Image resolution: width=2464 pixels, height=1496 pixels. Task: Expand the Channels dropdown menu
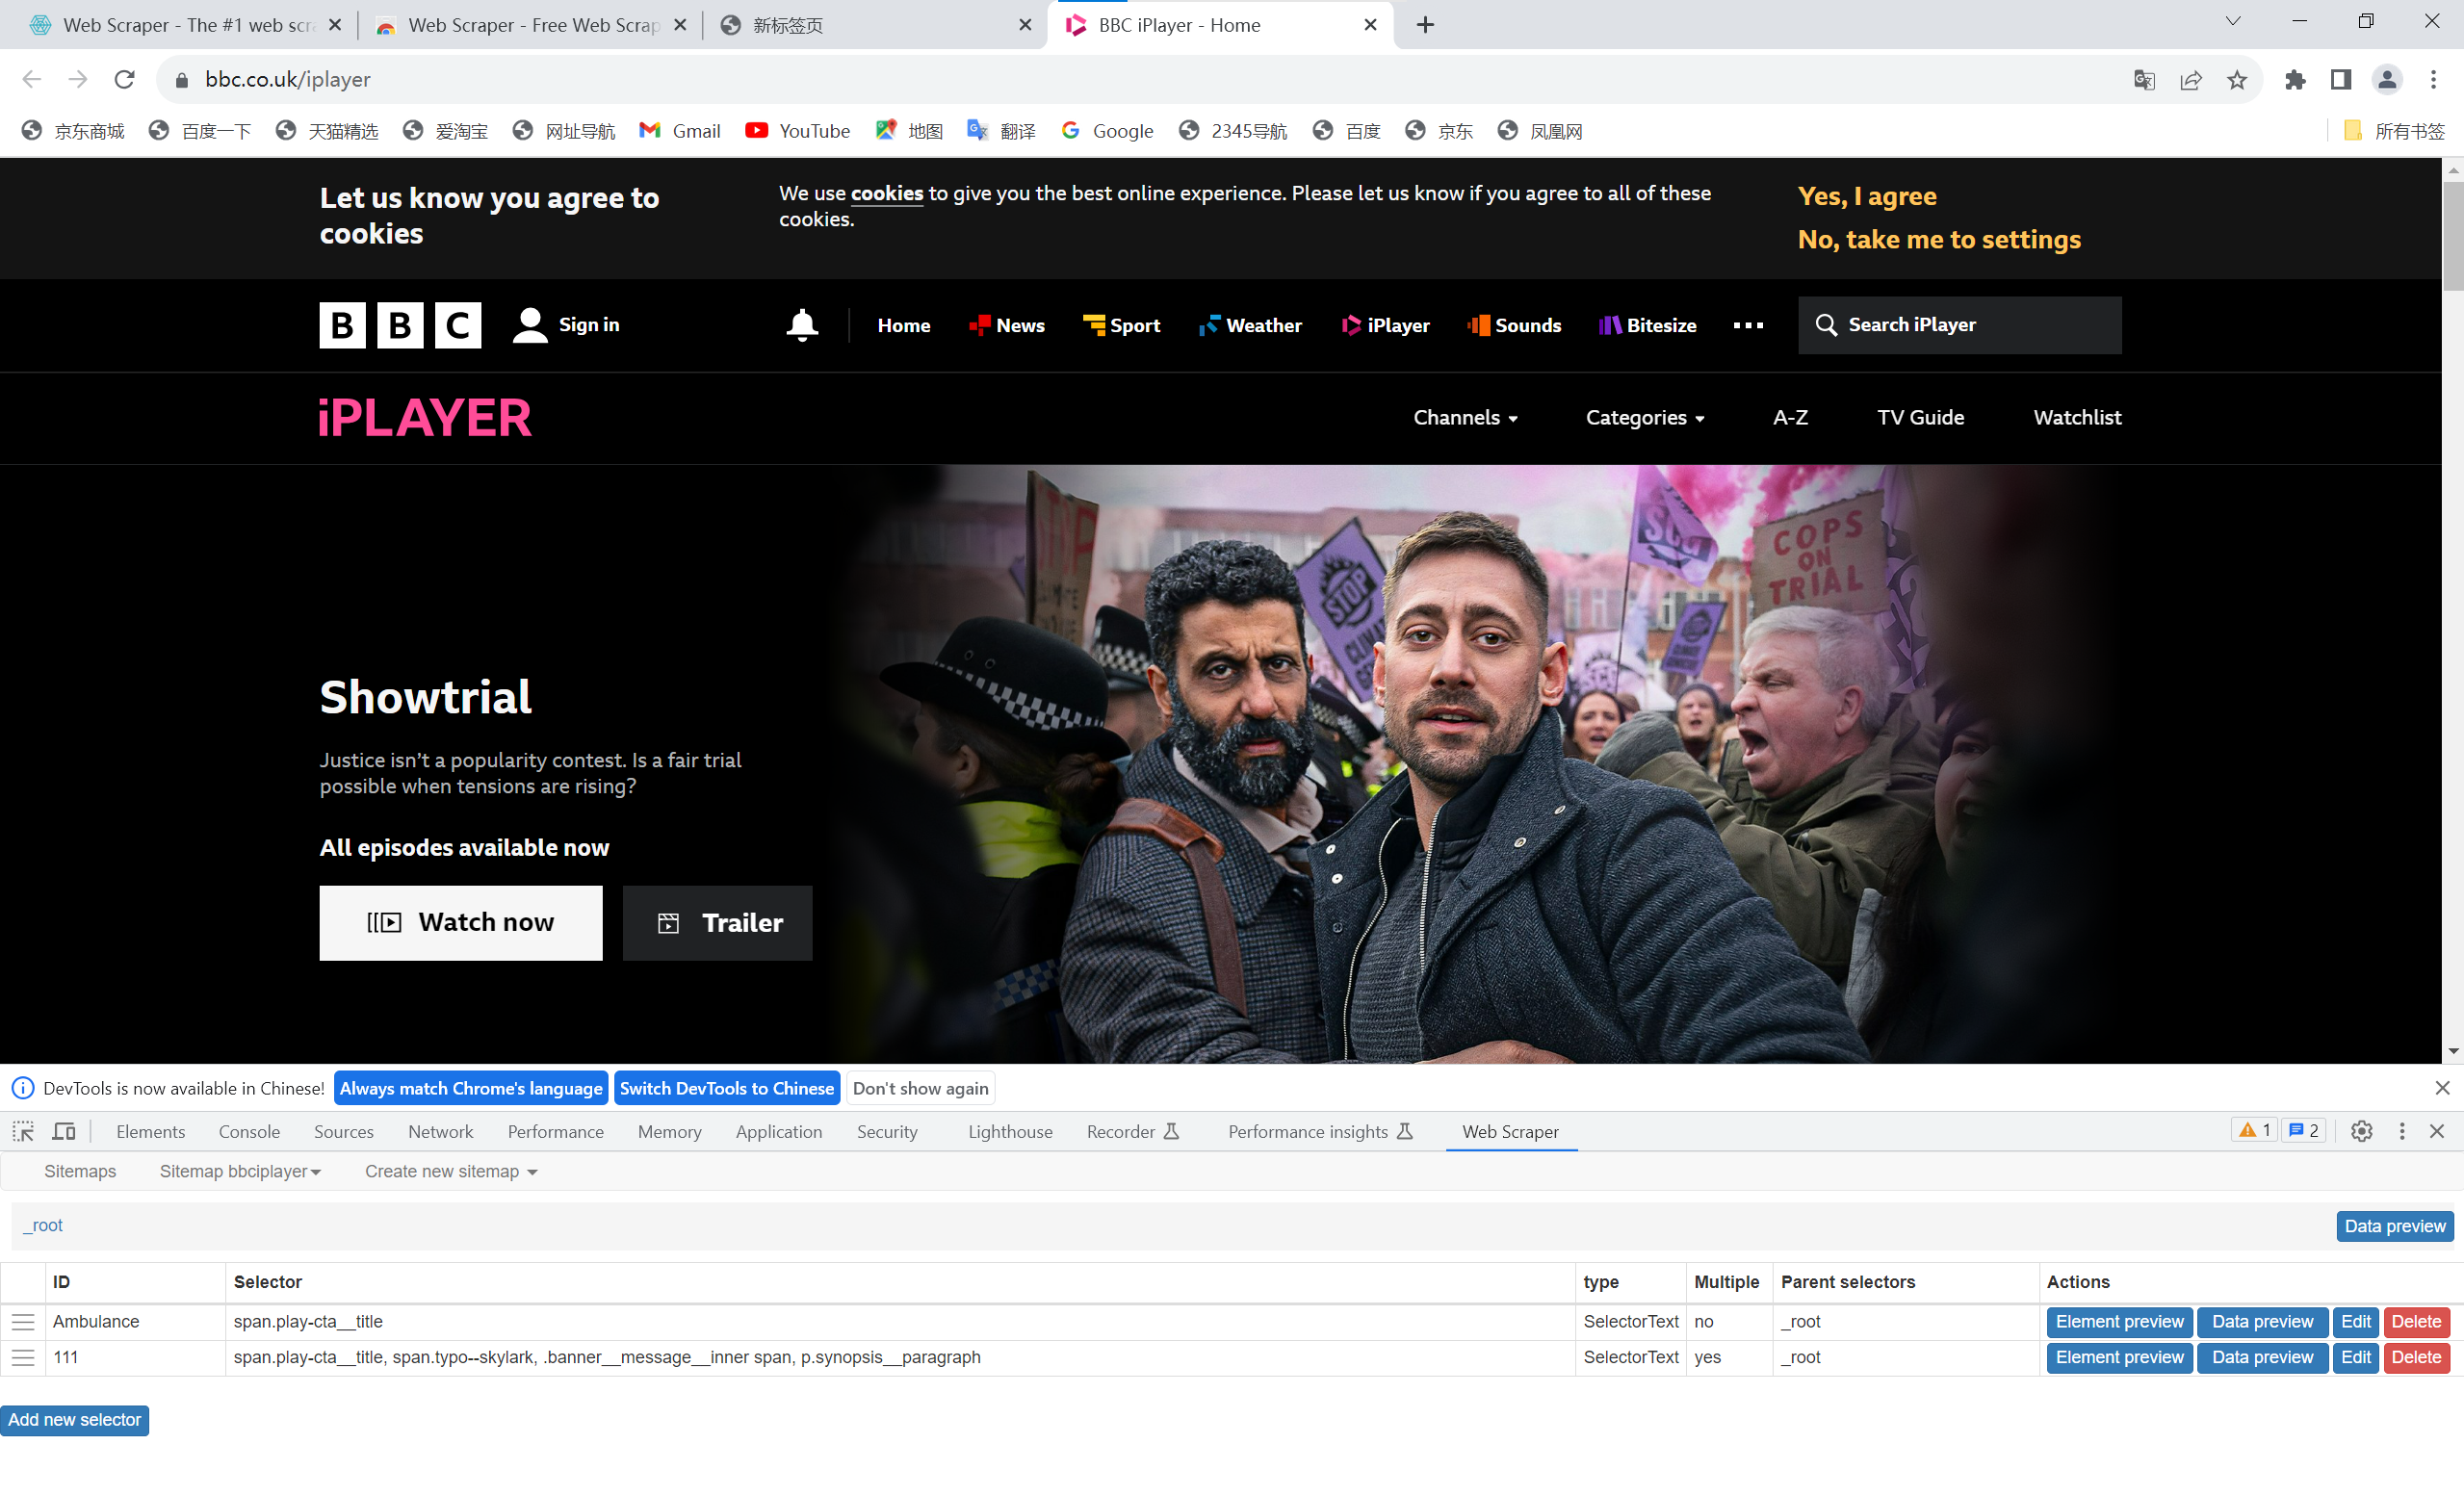point(1465,418)
